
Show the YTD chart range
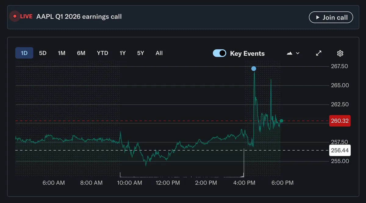click(x=102, y=53)
